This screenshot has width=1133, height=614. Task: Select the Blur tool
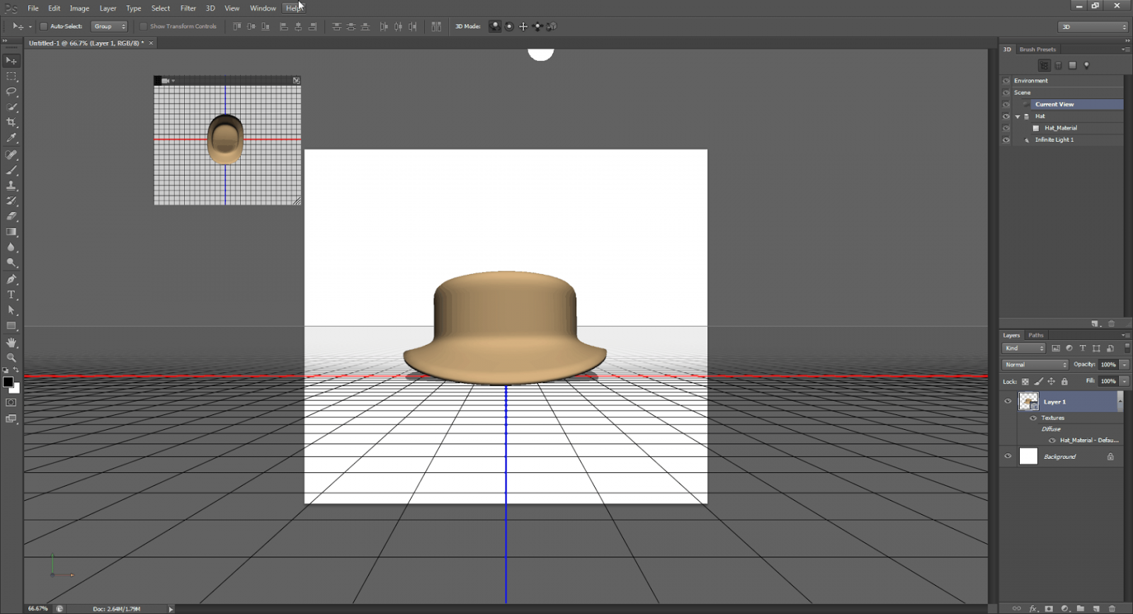click(11, 248)
